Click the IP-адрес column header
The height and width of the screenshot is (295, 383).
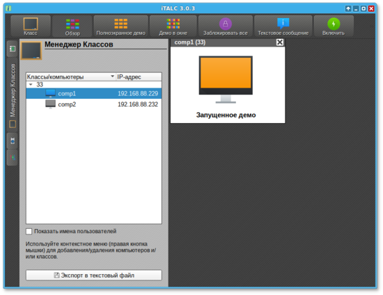[x=139, y=77]
